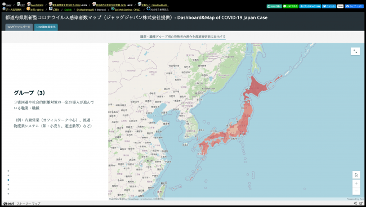Click the Layer stack icon

click(x=4, y=4)
